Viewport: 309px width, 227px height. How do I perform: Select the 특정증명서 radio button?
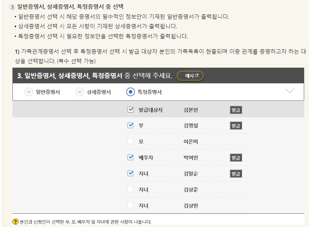130,92
